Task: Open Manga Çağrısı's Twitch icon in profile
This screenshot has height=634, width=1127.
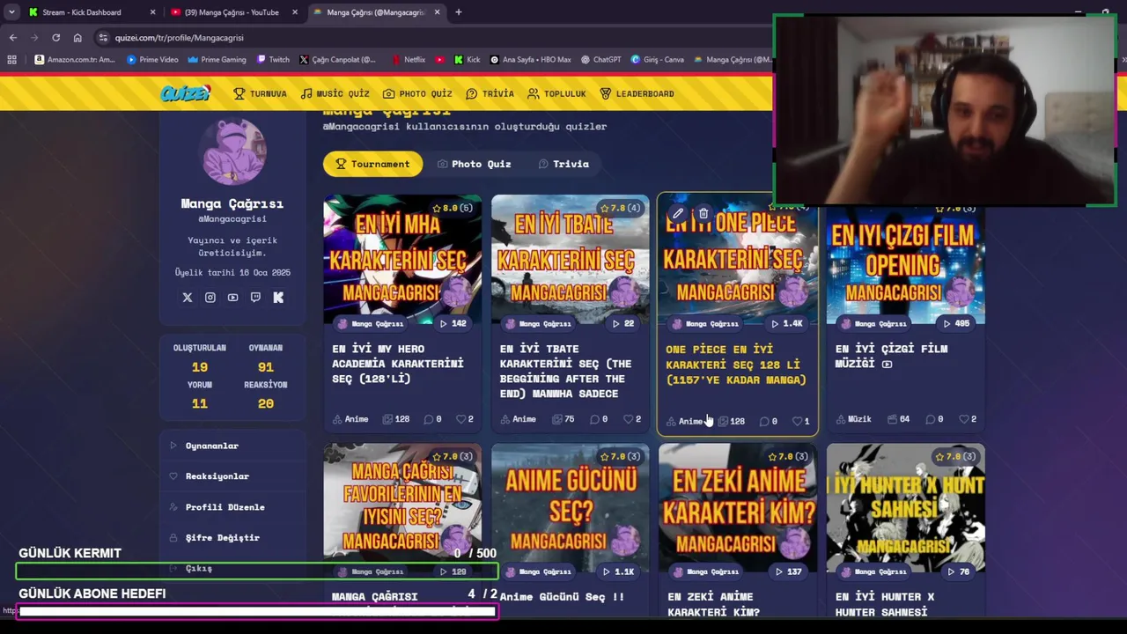Action: click(x=255, y=298)
